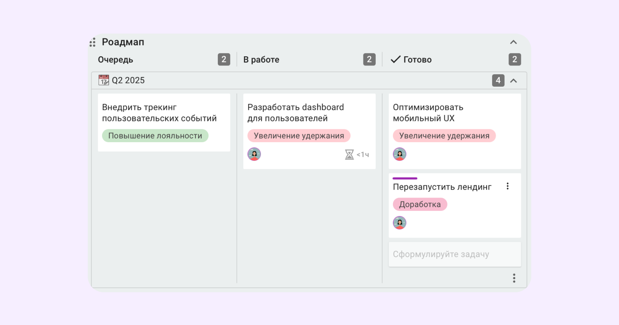The image size is (619, 325).
Task: Open the Внедрить трекинг пользовательских событий card
Action: tap(164, 123)
